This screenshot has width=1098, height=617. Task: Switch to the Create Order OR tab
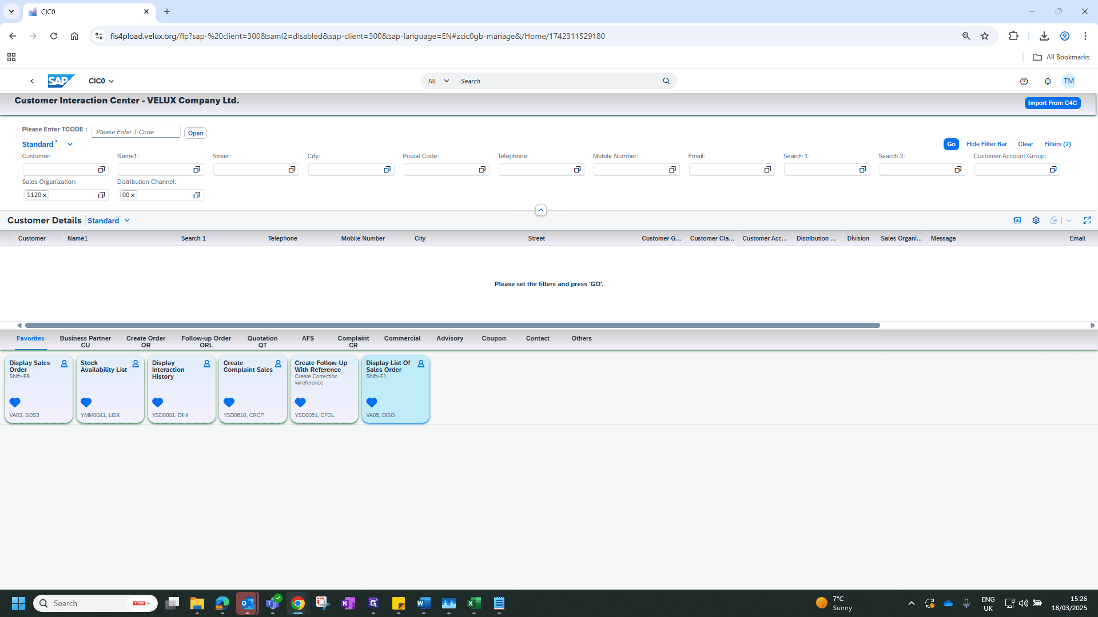(146, 342)
